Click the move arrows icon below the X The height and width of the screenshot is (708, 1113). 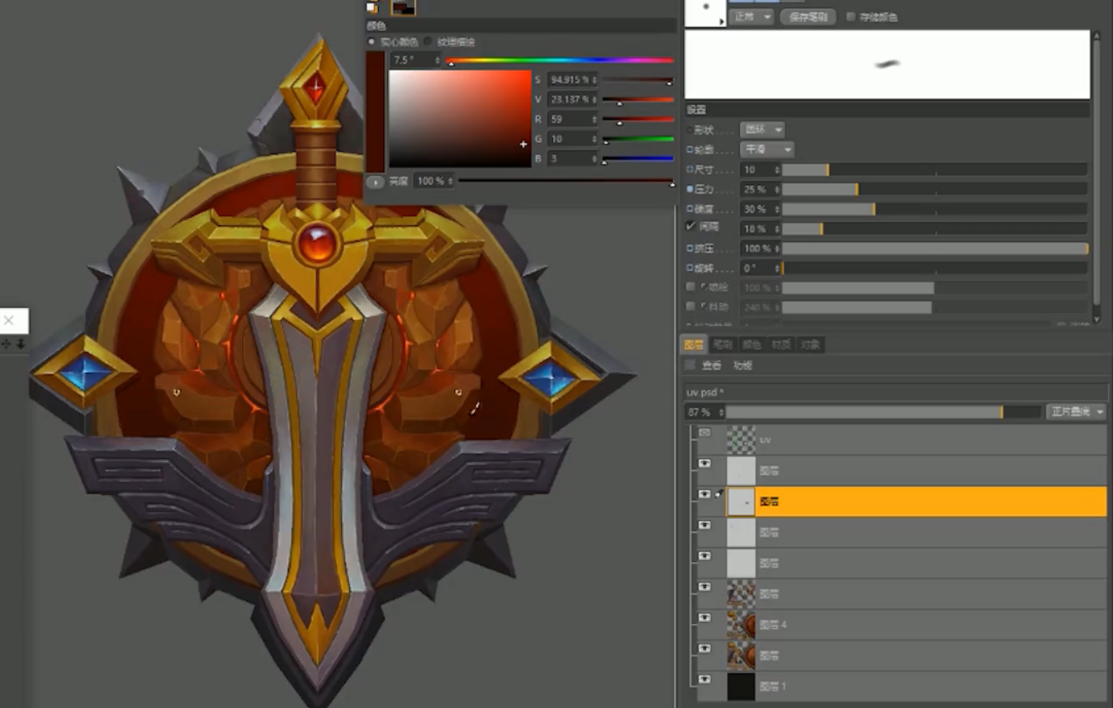pos(7,344)
